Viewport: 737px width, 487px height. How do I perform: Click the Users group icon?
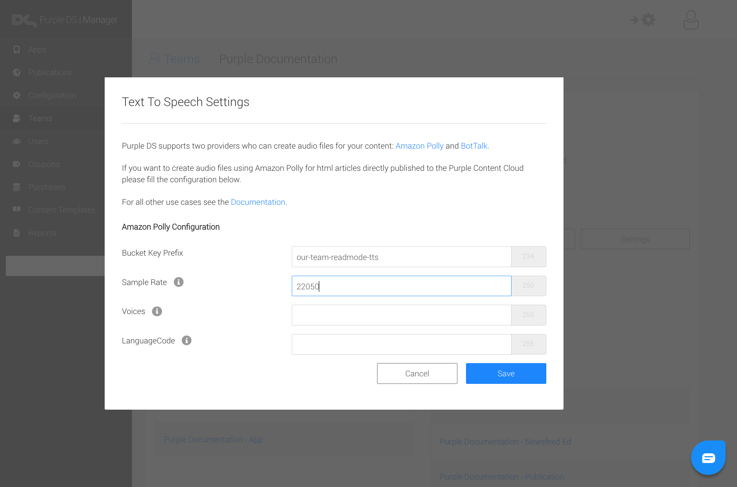[16, 141]
